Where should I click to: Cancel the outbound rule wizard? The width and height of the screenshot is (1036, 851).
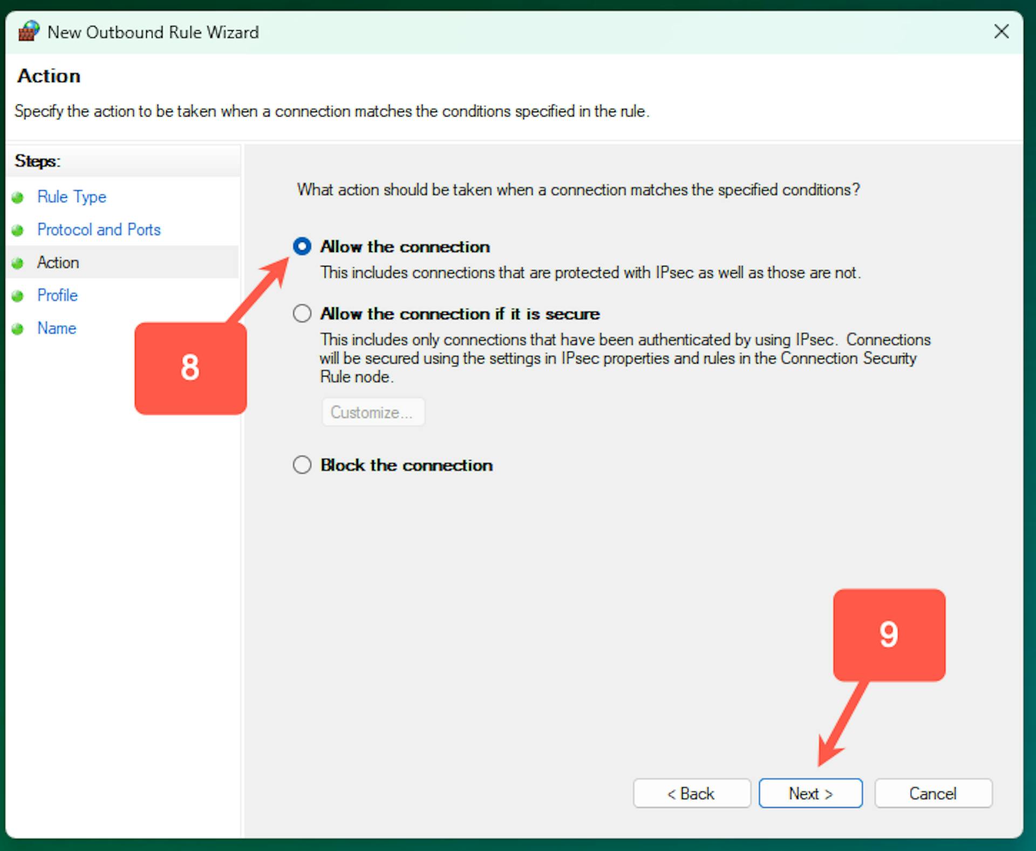click(932, 793)
